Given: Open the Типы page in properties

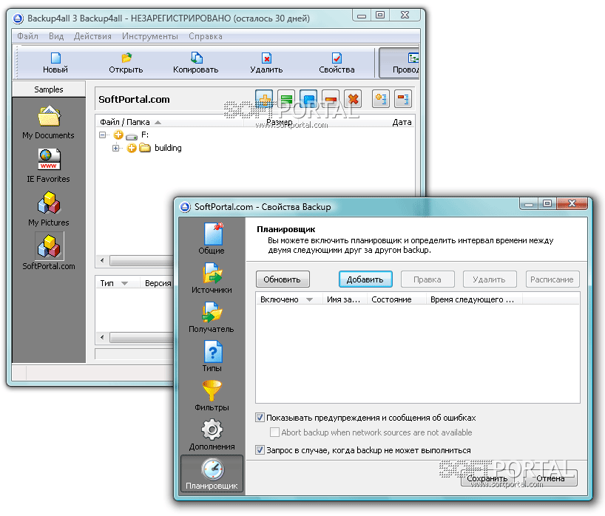Looking at the screenshot, I should (212, 357).
